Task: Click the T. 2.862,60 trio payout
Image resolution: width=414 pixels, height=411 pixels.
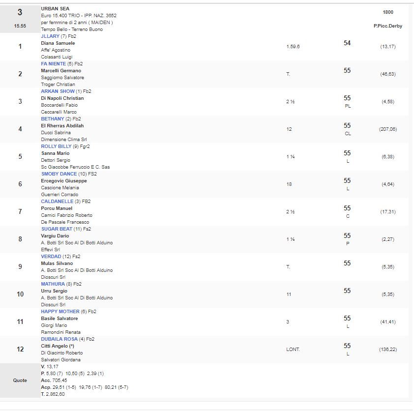Action: coord(53,394)
